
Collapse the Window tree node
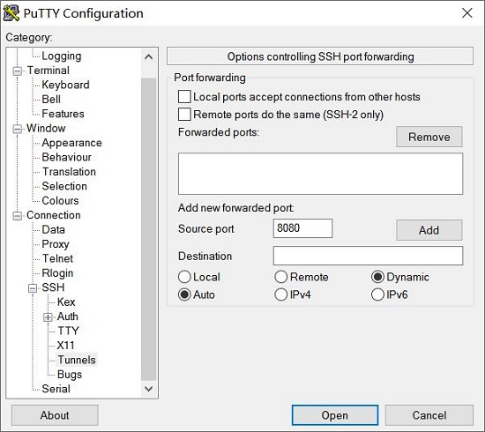click(18, 129)
